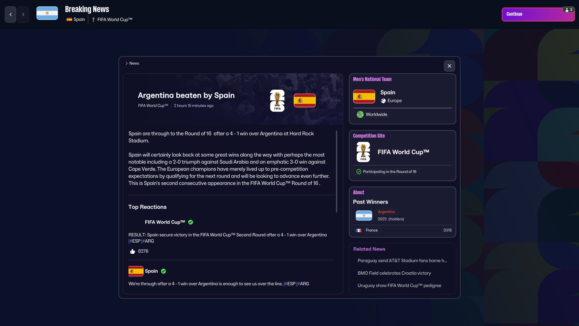The height and width of the screenshot is (326, 579).
Task: Click the Europe continent globe icon
Action: click(383, 101)
